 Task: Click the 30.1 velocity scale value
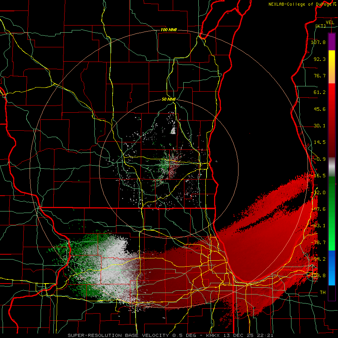[320, 126]
